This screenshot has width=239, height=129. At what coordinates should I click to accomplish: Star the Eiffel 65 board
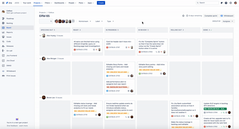pos(183,16)
